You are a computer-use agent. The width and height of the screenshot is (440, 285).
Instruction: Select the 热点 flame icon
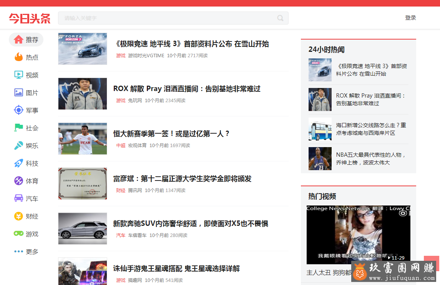click(x=18, y=57)
